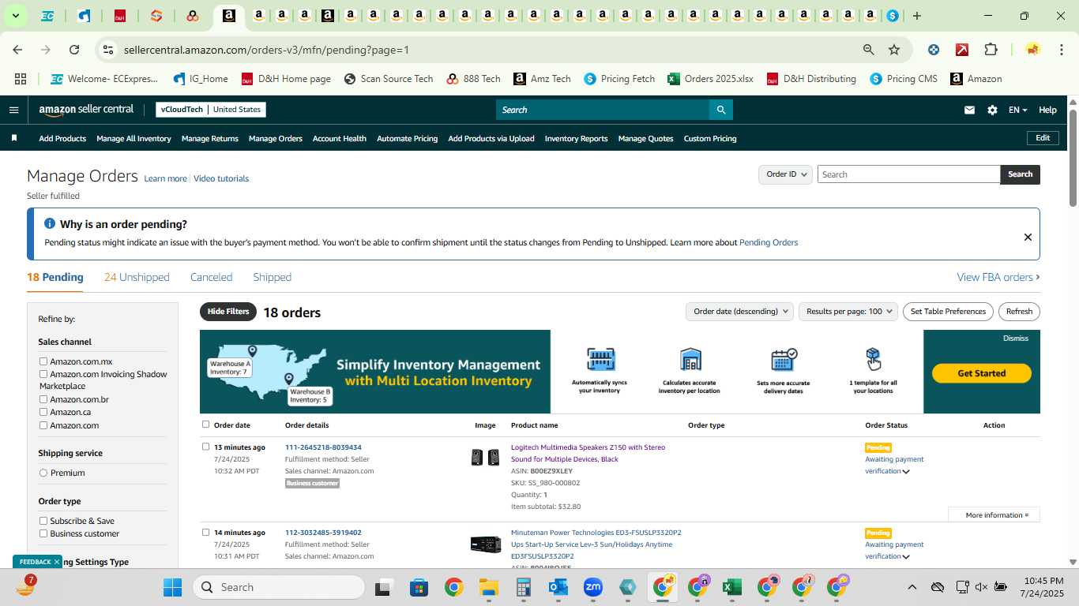Screen dimensions: 1079x606
Task: Check the Amazon.com.br sales channel filter
Action: 43,399
